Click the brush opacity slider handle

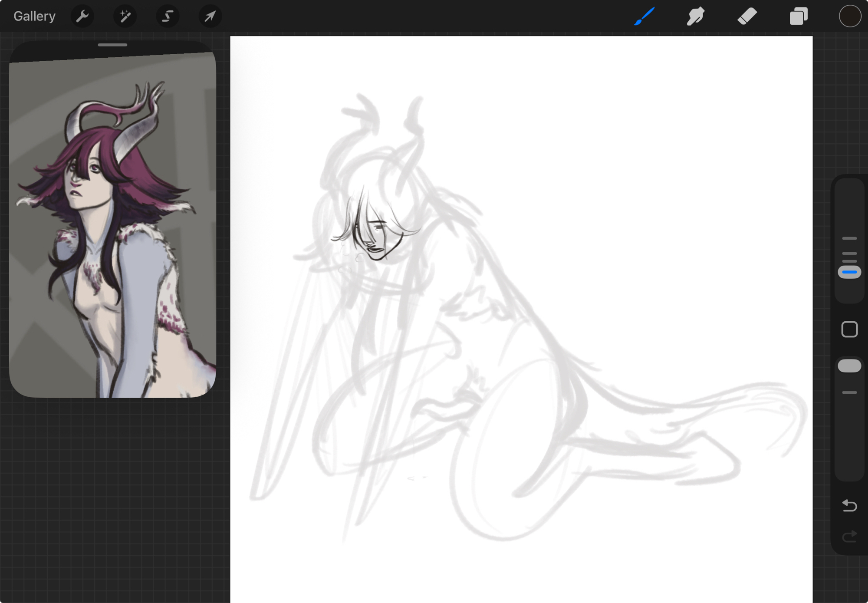click(x=849, y=366)
